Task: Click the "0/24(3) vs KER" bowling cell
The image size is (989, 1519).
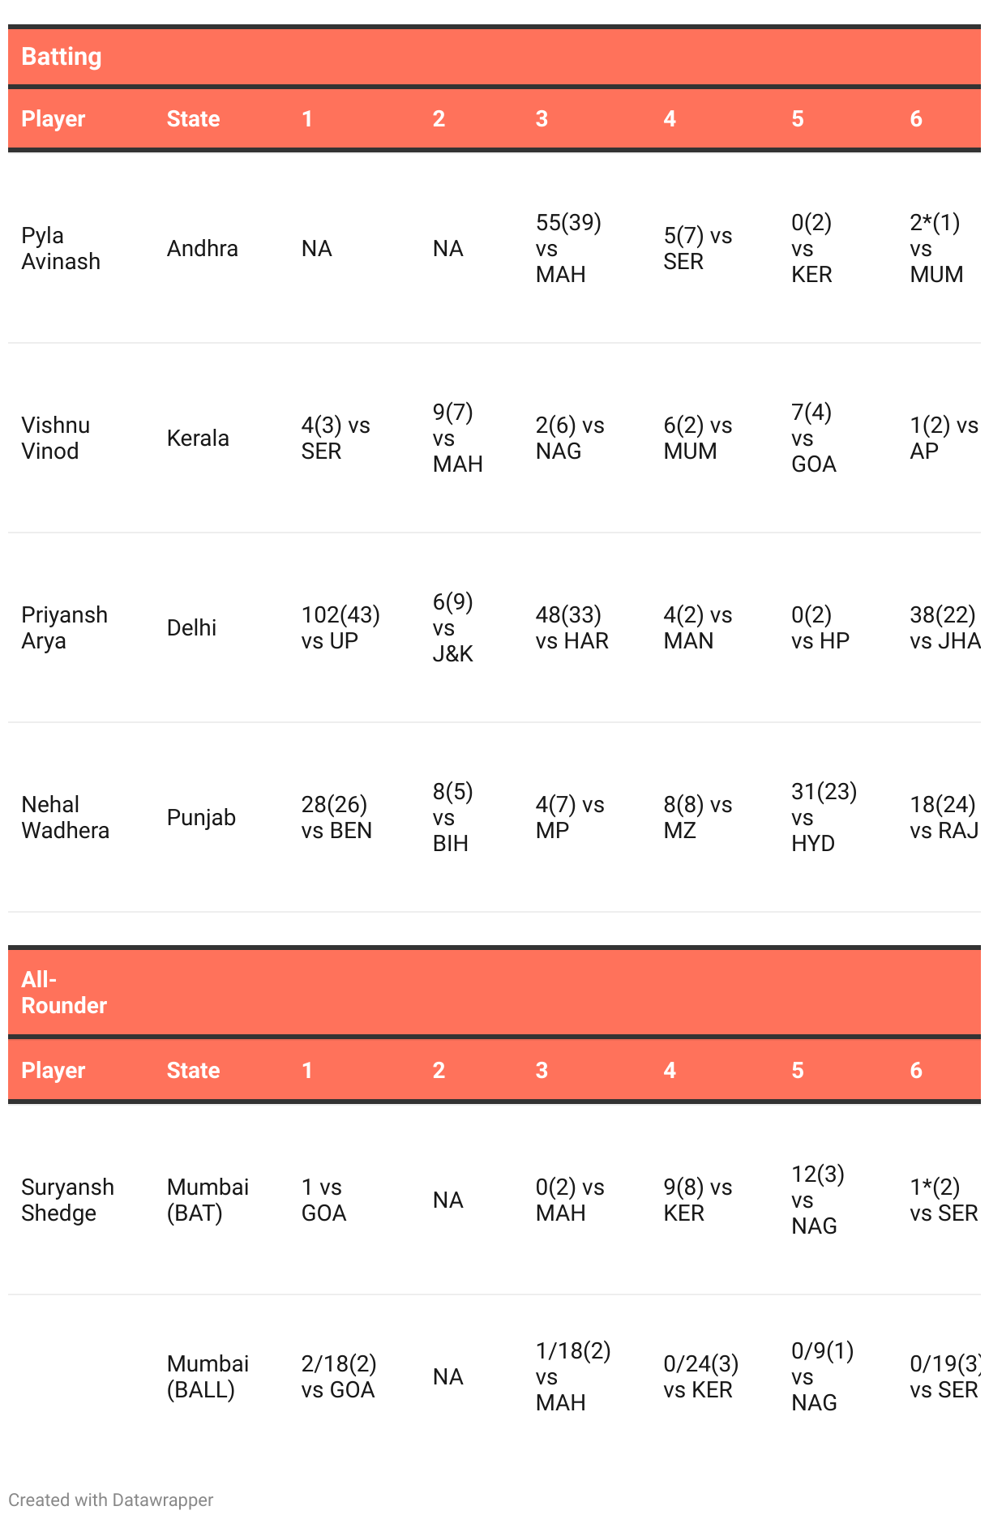Action: coord(700,1376)
